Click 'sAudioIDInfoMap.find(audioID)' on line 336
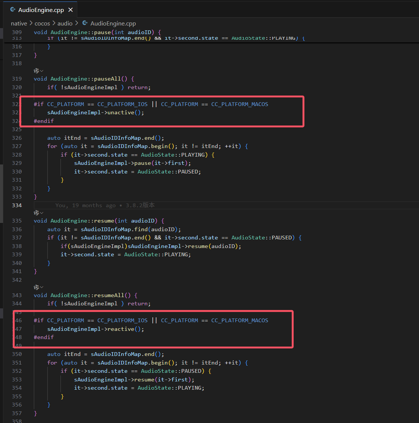The width and height of the screenshot is (419, 423). (129, 229)
